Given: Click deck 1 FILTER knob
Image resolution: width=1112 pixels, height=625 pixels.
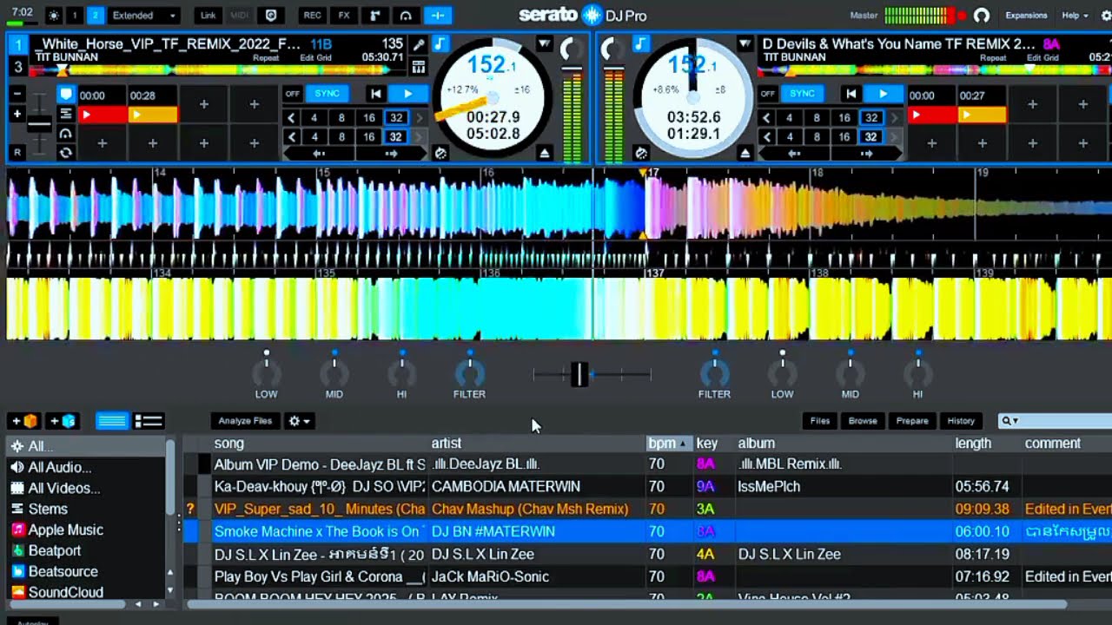Looking at the screenshot, I should [470, 373].
